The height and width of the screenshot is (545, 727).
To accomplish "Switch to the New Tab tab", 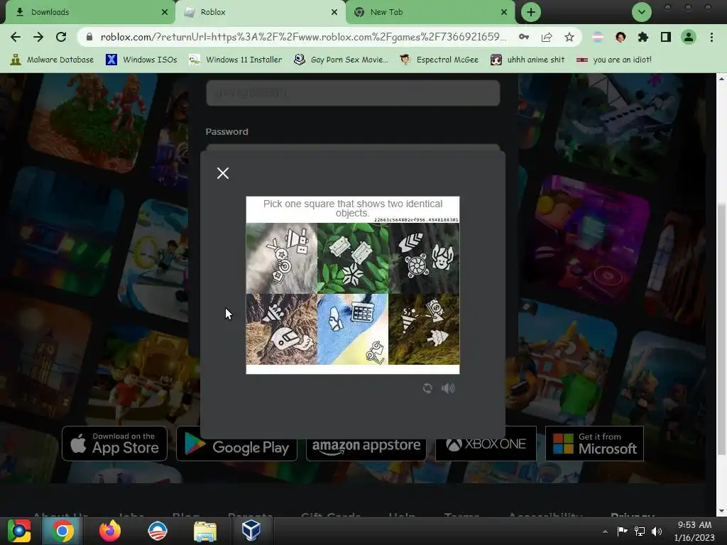I will [x=430, y=12].
